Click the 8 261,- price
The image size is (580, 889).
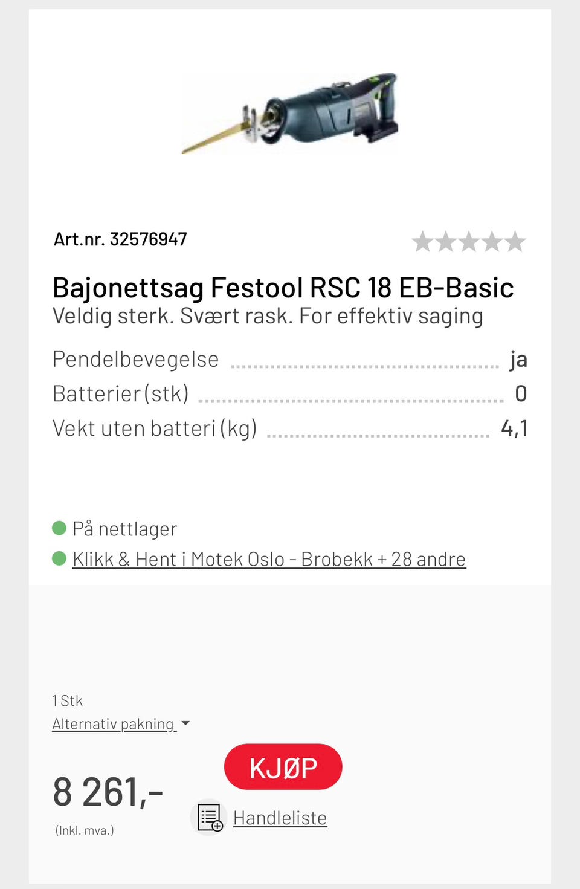[108, 792]
